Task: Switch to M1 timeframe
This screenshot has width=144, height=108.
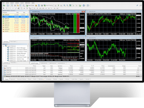Action: (35, 8)
